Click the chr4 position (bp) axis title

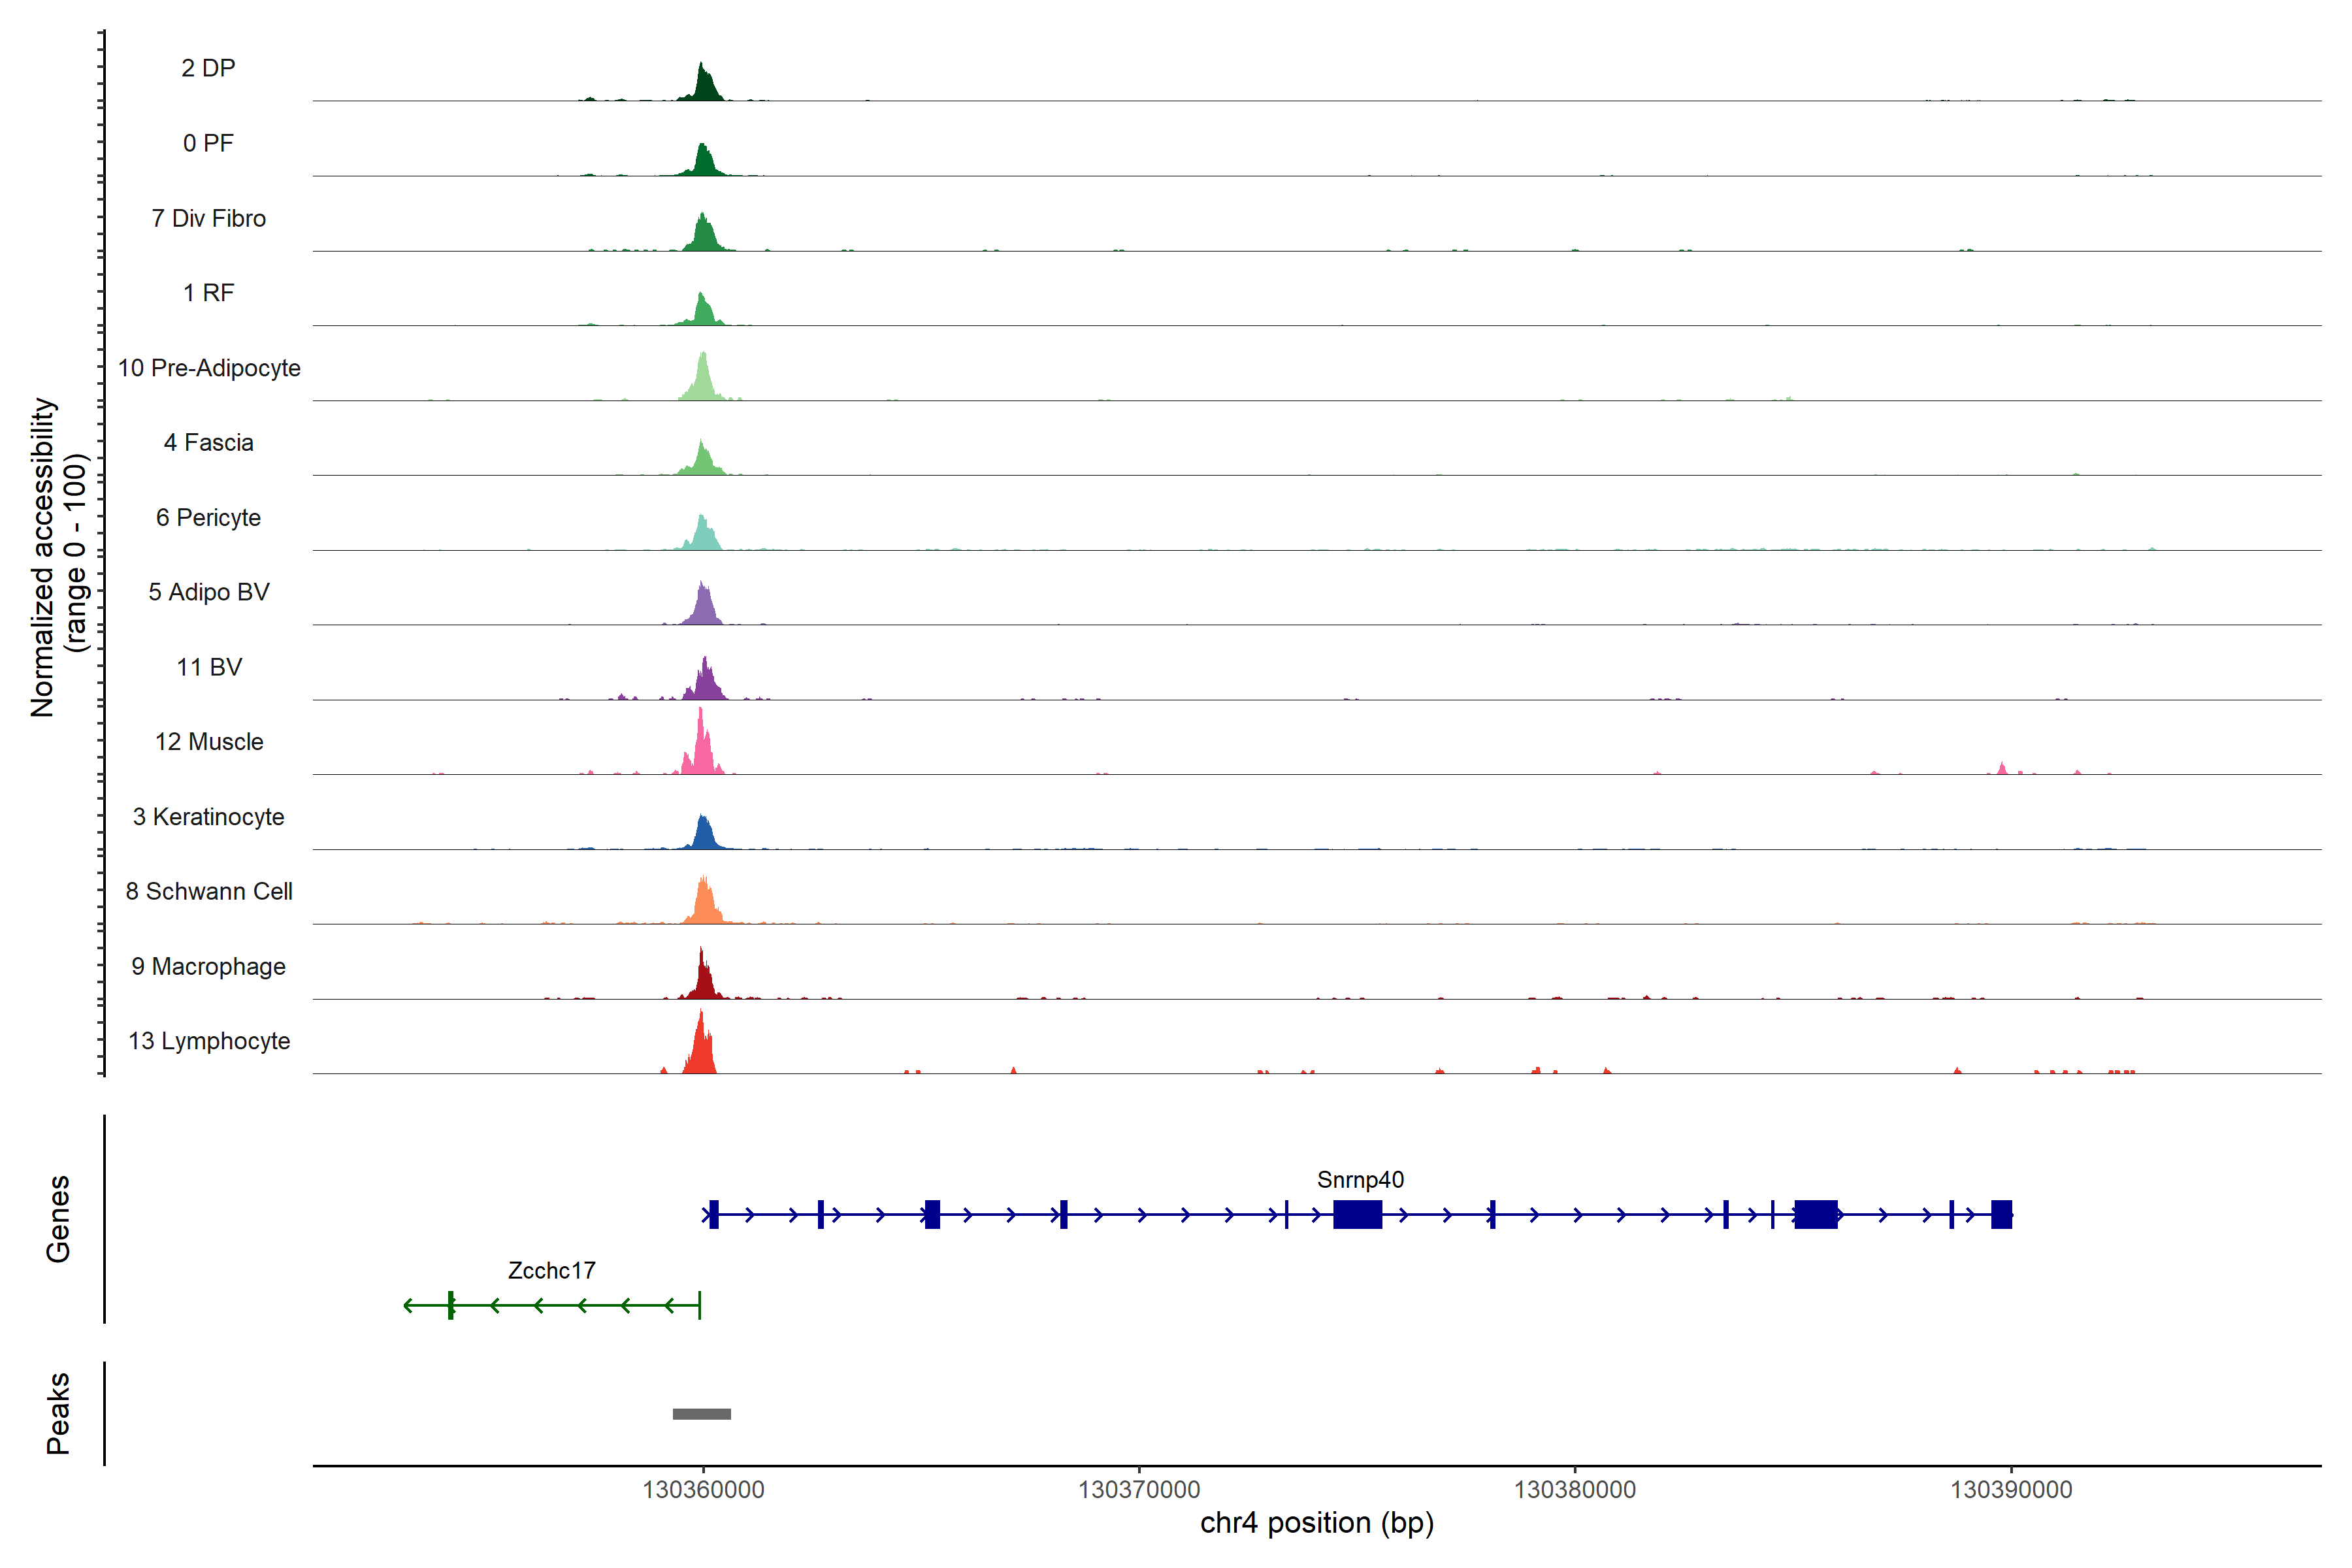1316,1523
